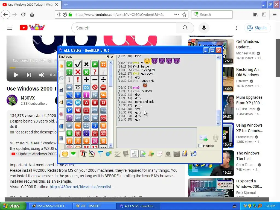Viewport: 280px width, 210px height.
Task: Click the YouTube search box
Action: [124, 28]
